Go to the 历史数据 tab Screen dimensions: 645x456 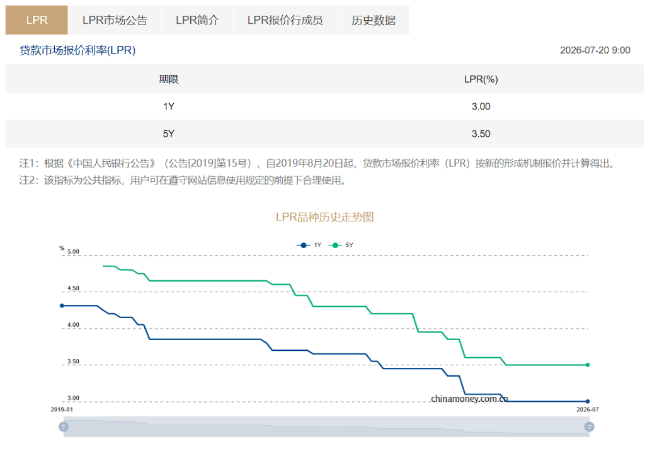click(x=374, y=20)
